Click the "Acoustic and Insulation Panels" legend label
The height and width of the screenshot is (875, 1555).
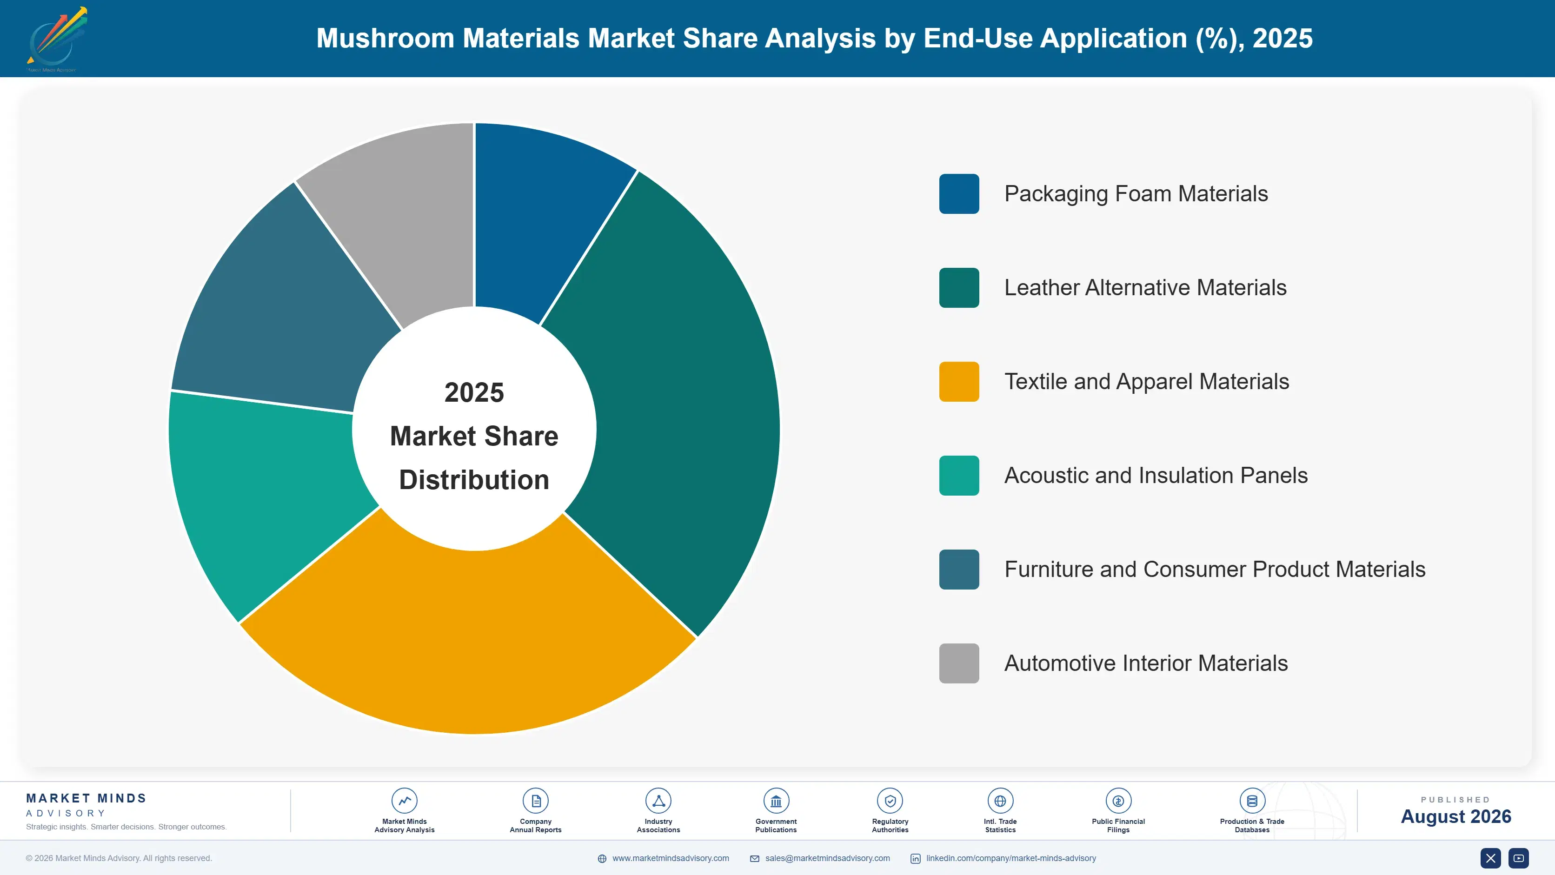[1156, 476]
